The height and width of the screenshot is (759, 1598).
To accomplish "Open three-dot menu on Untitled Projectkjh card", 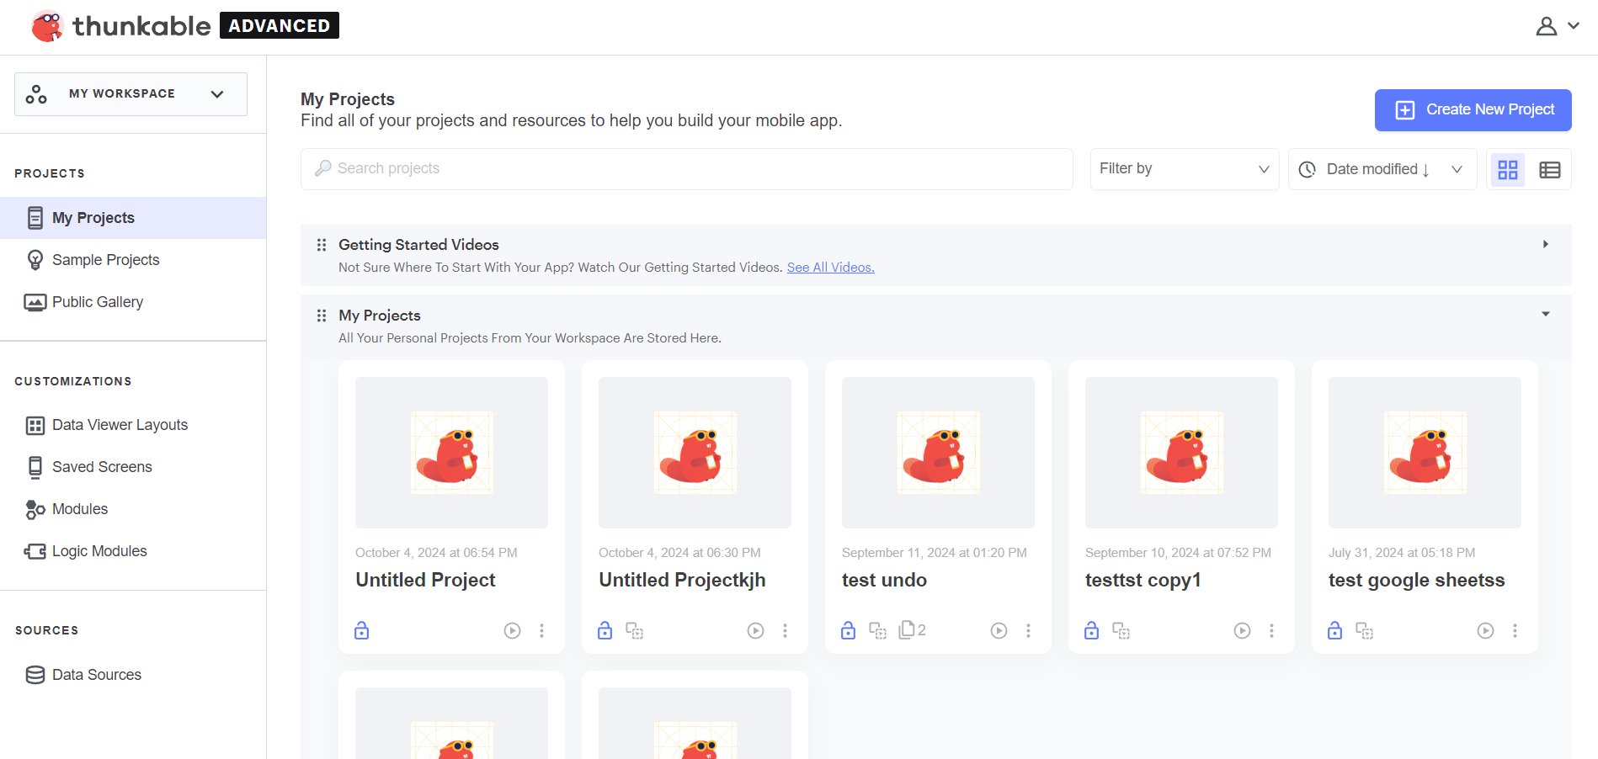I will click(x=785, y=630).
